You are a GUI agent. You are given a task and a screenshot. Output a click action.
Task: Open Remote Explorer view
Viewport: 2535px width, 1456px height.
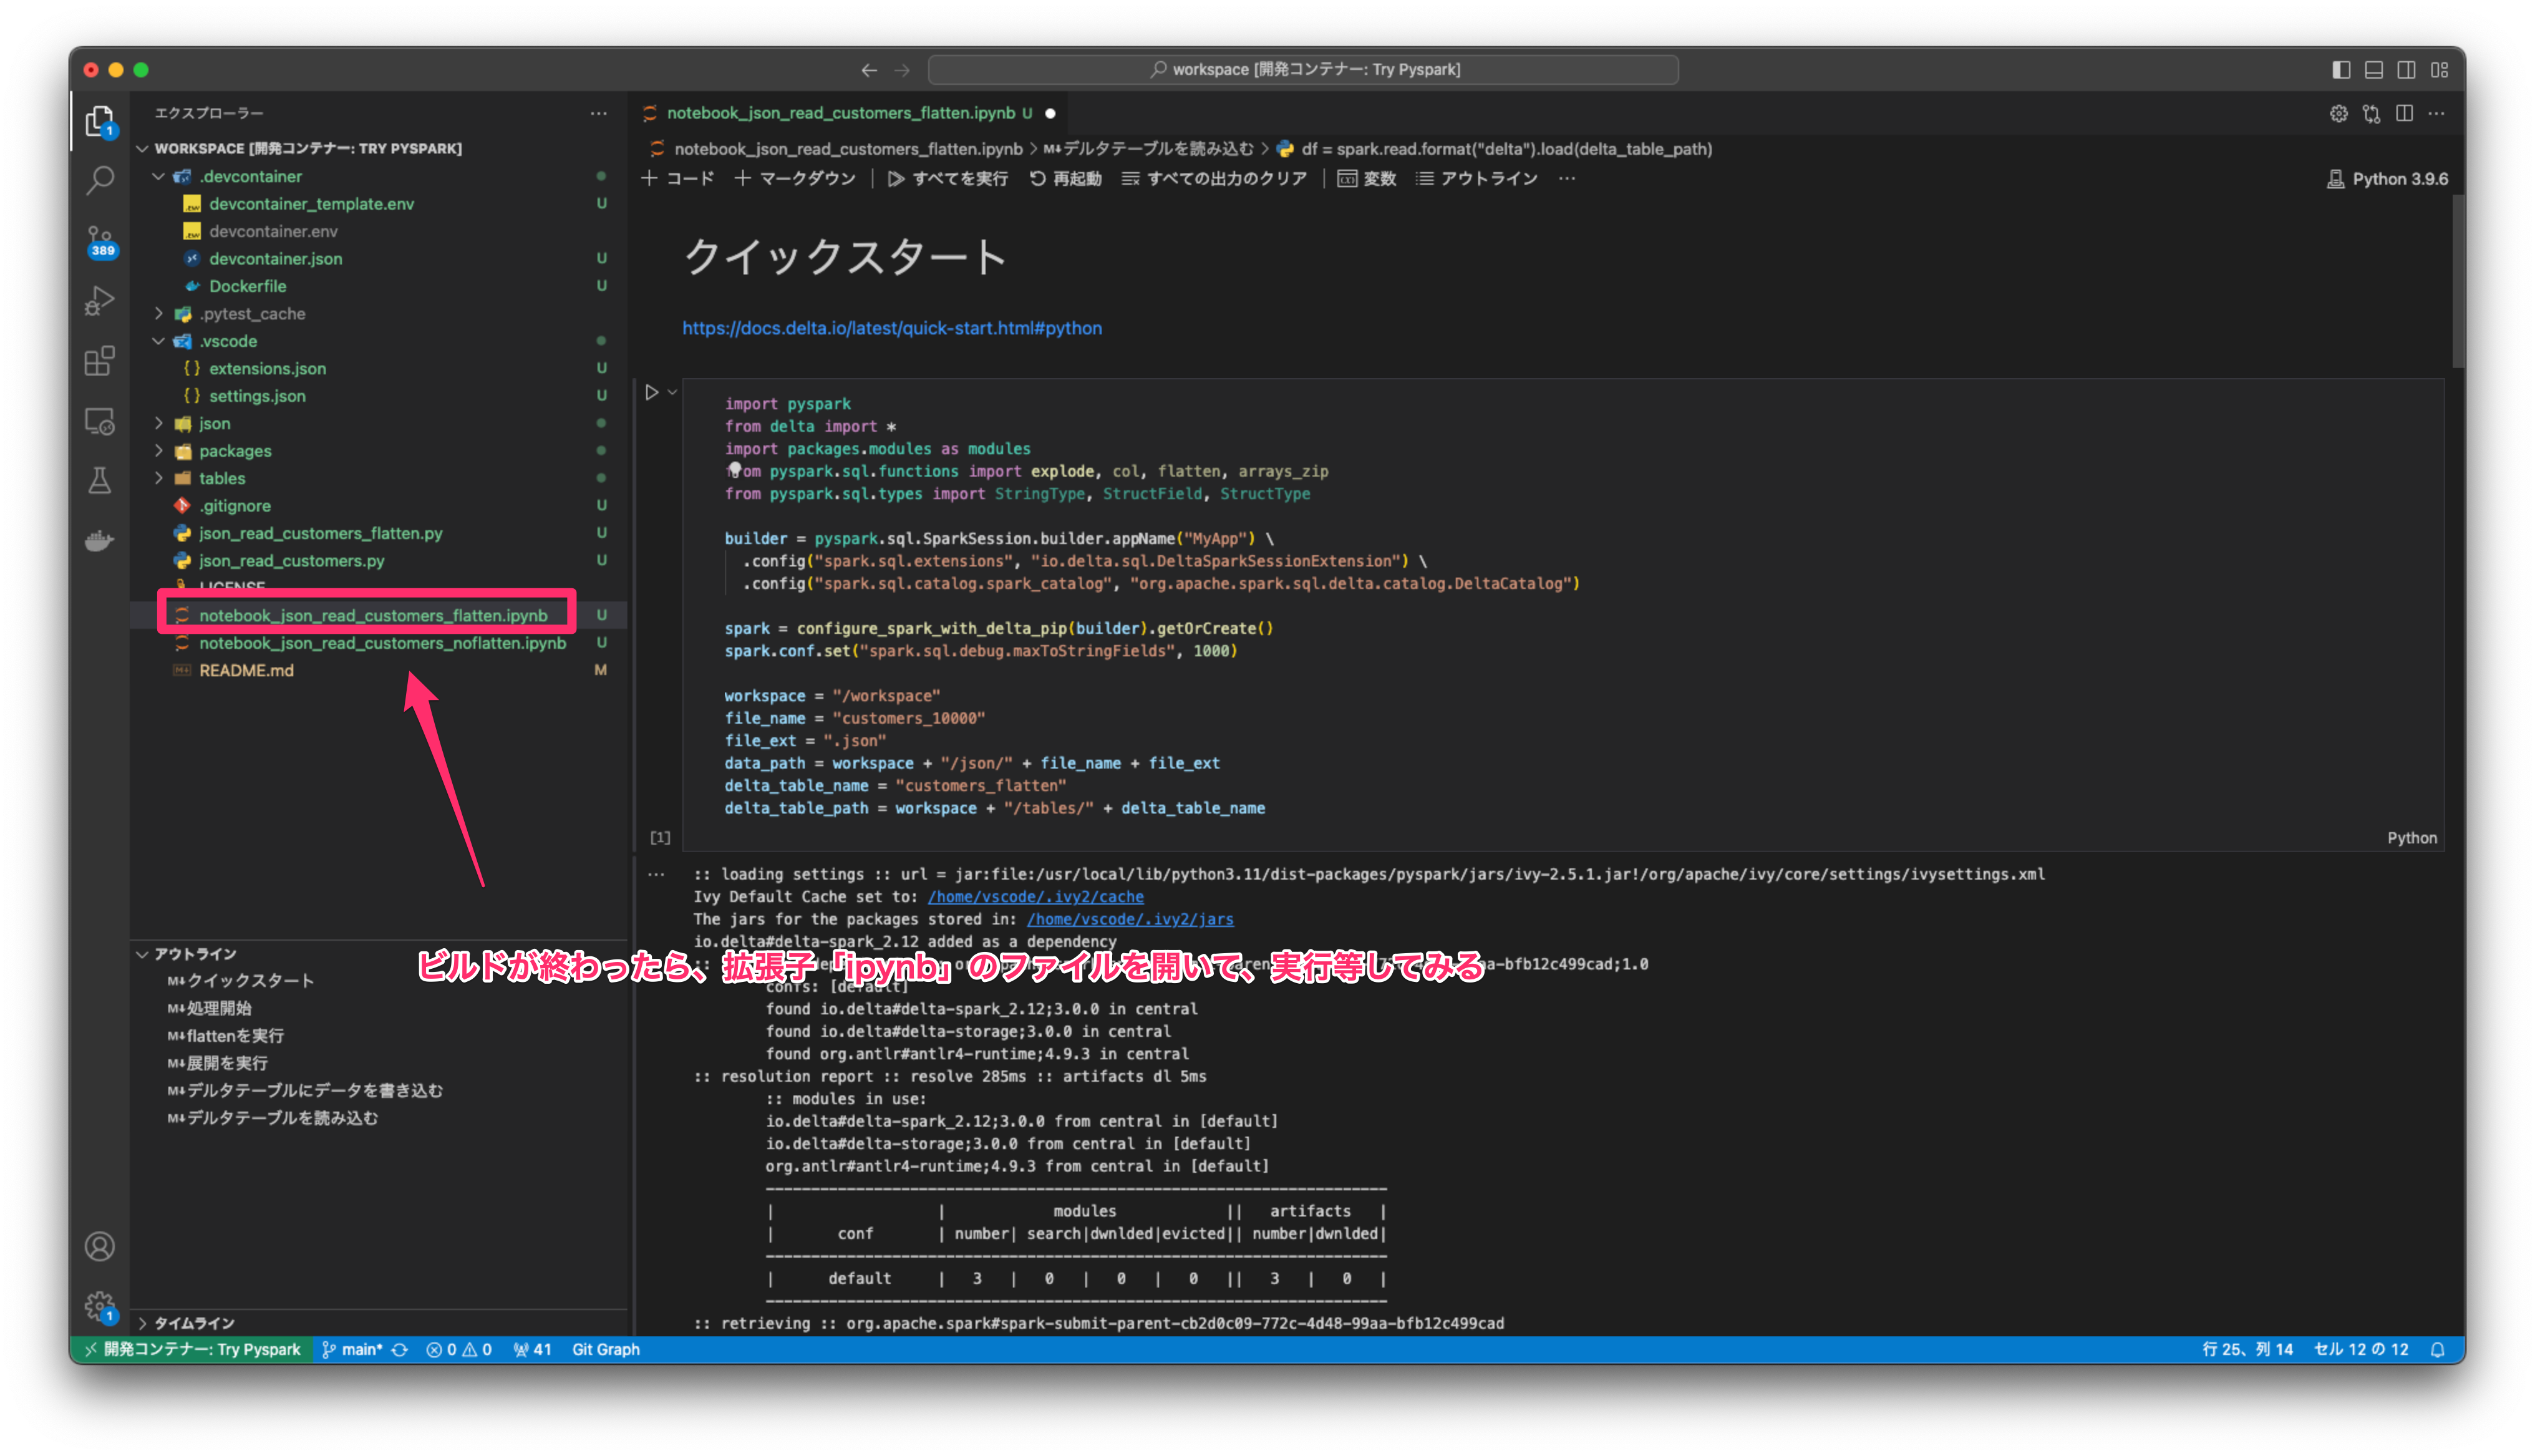tap(99, 421)
